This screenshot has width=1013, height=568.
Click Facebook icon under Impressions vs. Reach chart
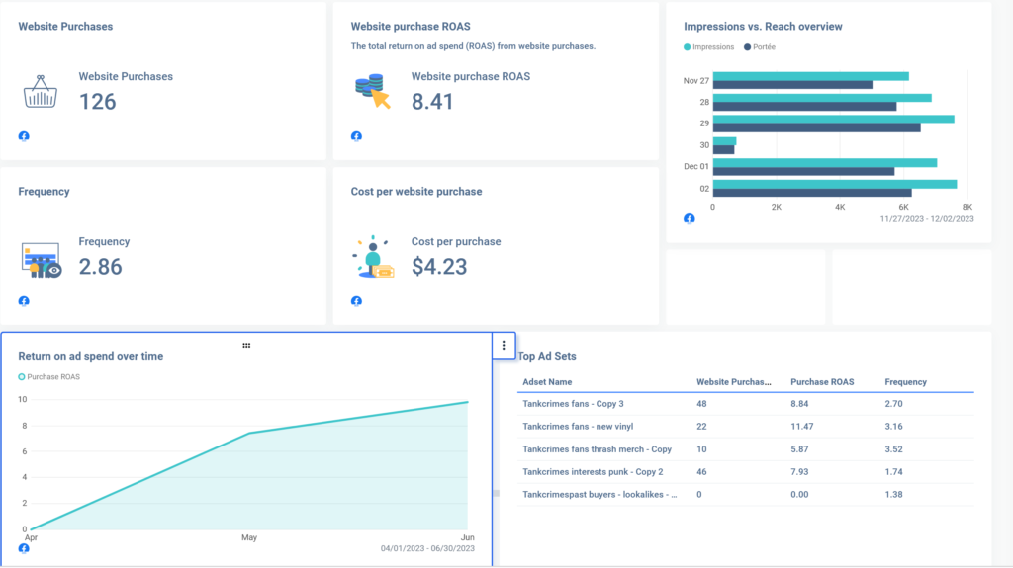690,218
